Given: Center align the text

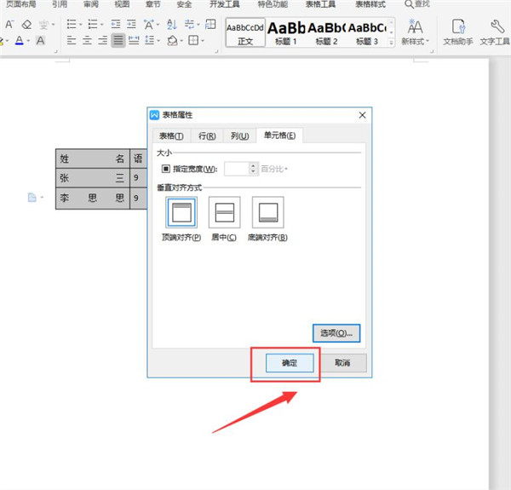Looking at the screenshot, I should click(x=87, y=40).
